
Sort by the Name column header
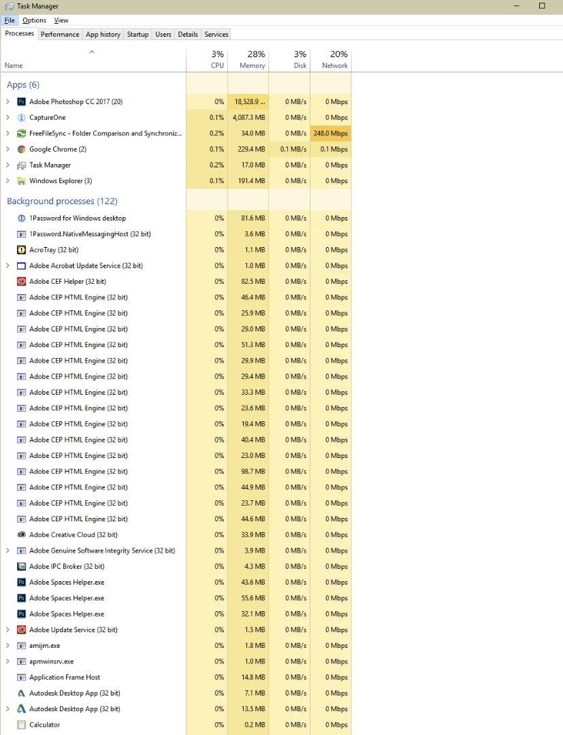pyautogui.click(x=93, y=59)
